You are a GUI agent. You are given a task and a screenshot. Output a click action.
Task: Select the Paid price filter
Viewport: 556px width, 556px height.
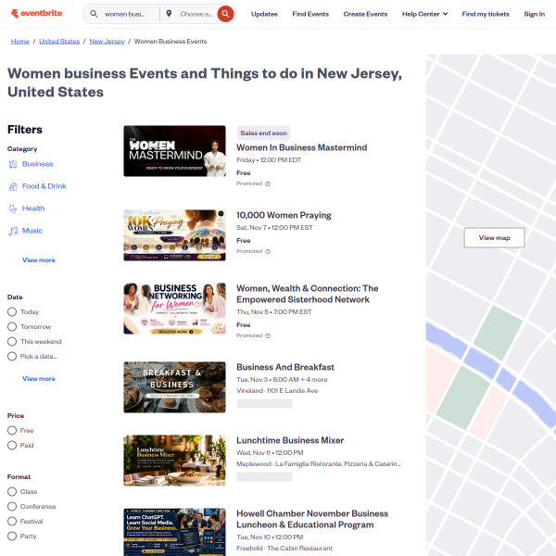point(12,446)
